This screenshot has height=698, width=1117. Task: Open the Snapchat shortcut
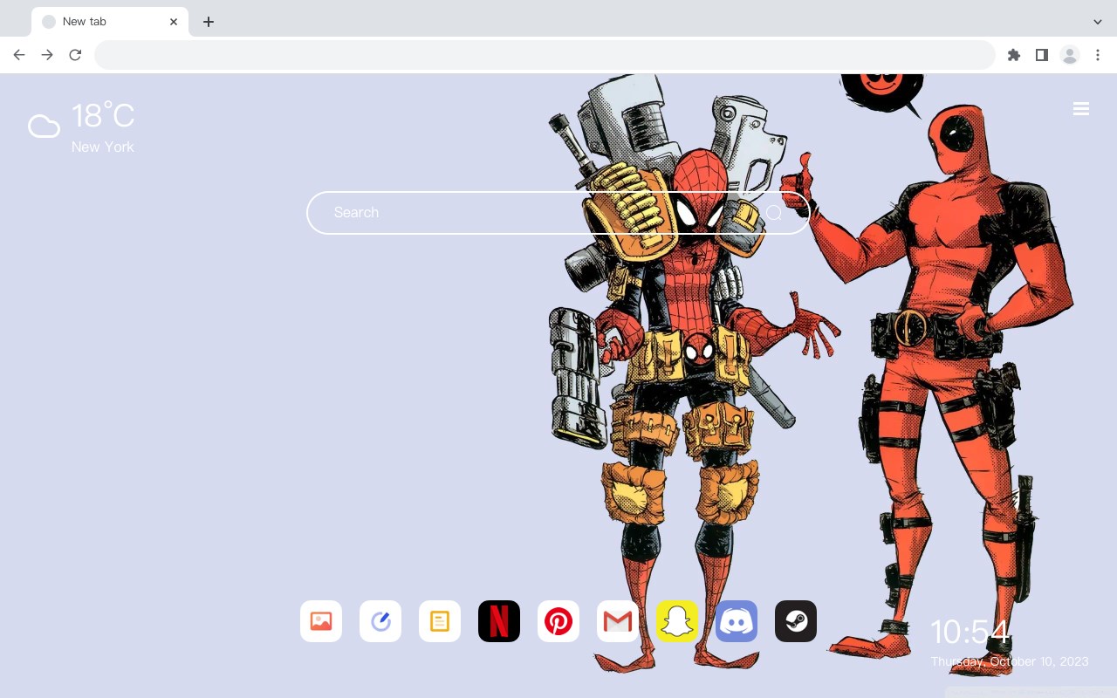[x=677, y=621]
